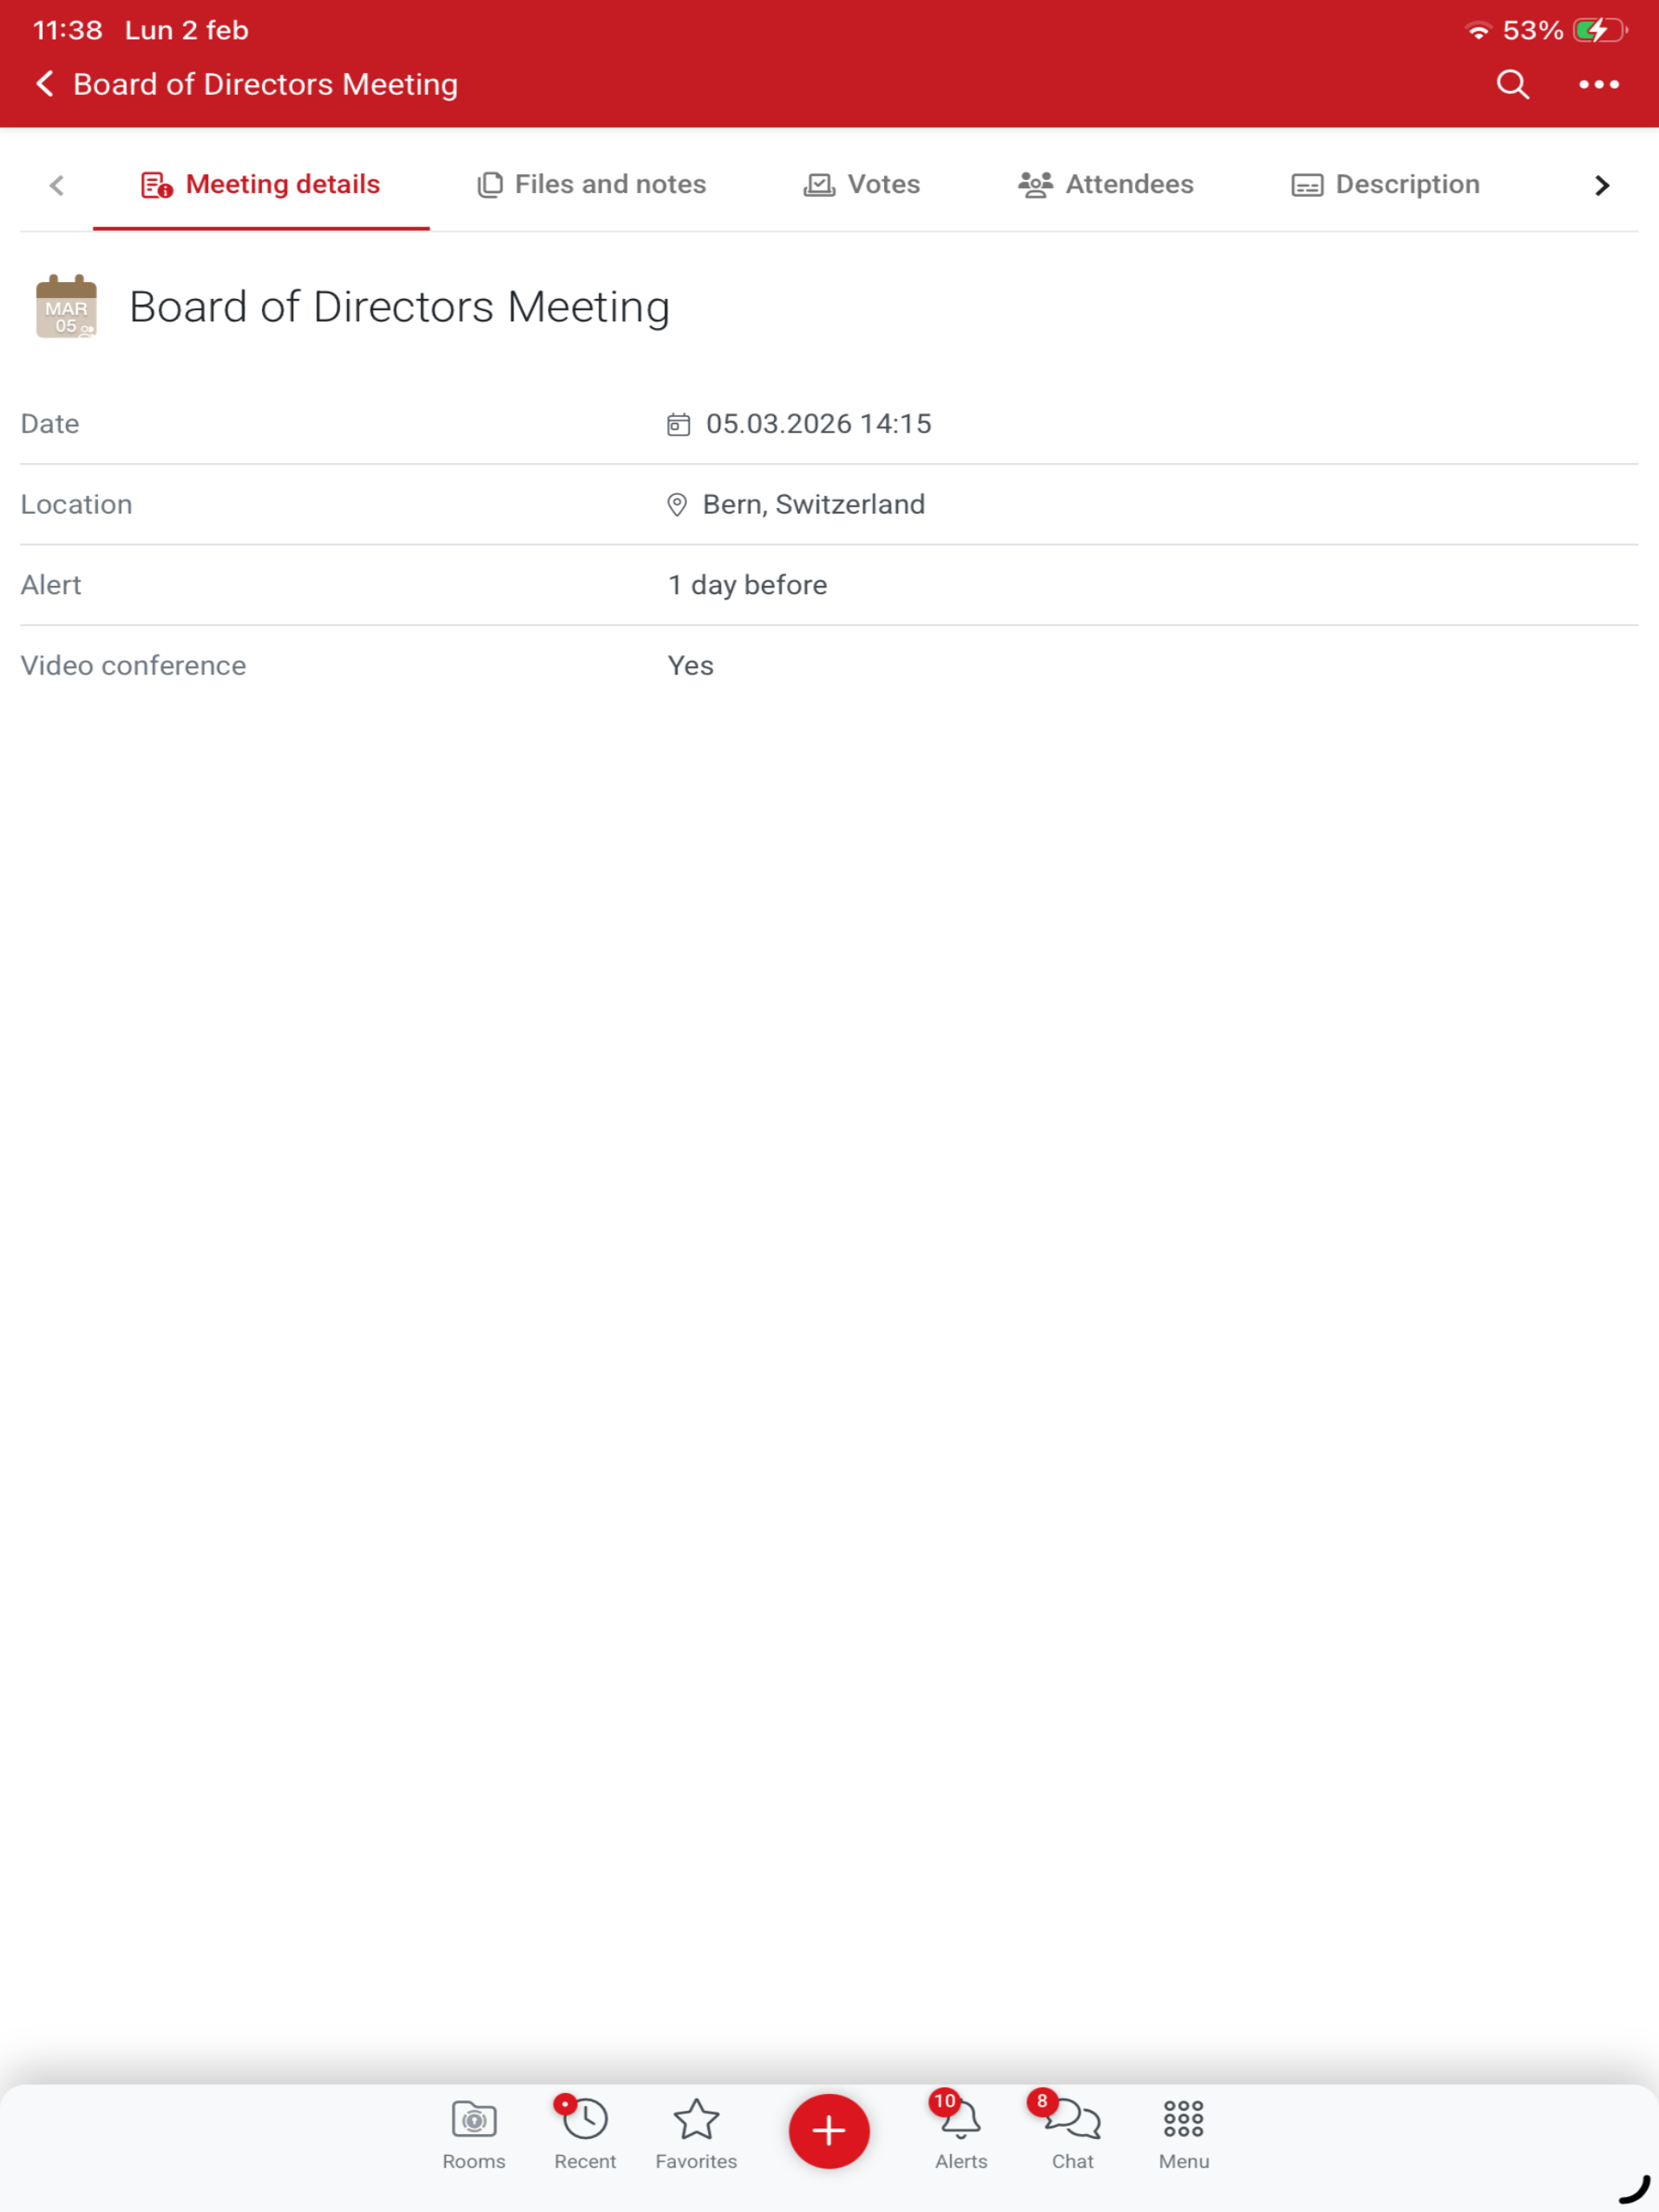1659x2212 pixels.
Task: Tap the red plus add button
Action: click(x=828, y=2130)
